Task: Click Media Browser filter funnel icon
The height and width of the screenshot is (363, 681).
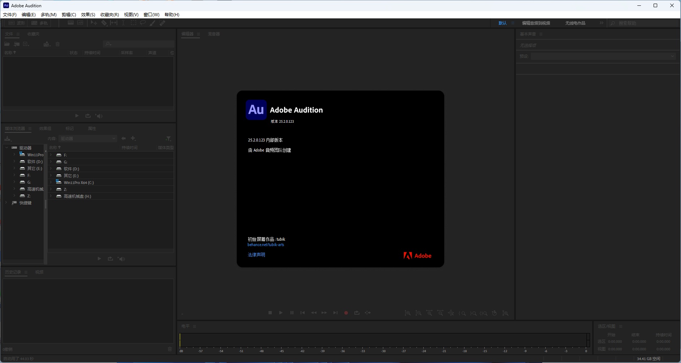Action: pos(168,139)
